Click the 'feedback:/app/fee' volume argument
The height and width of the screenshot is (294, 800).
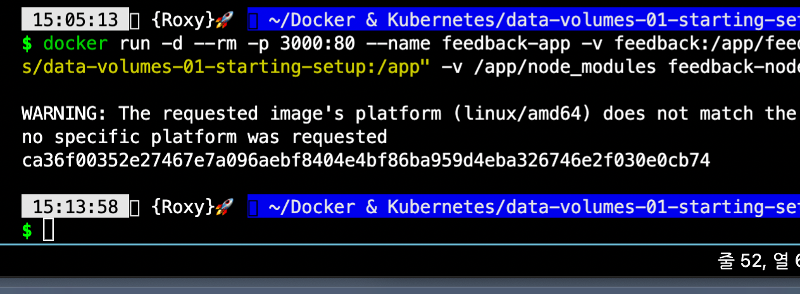707,44
